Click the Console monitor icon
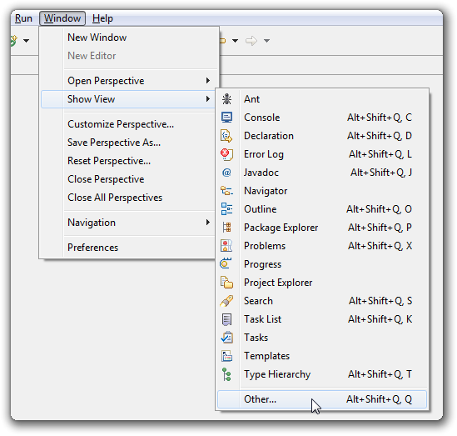Screen dimensions: 457x436 [226, 118]
